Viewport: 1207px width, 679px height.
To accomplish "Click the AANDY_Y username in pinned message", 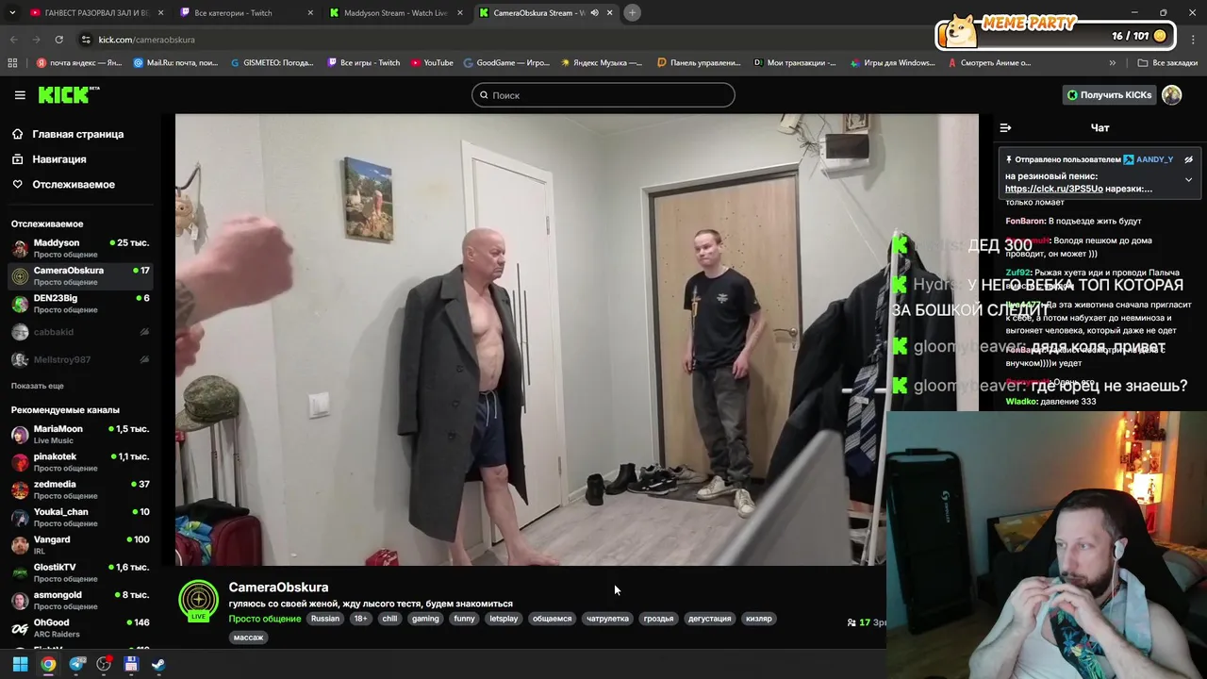I will pos(1155,159).
